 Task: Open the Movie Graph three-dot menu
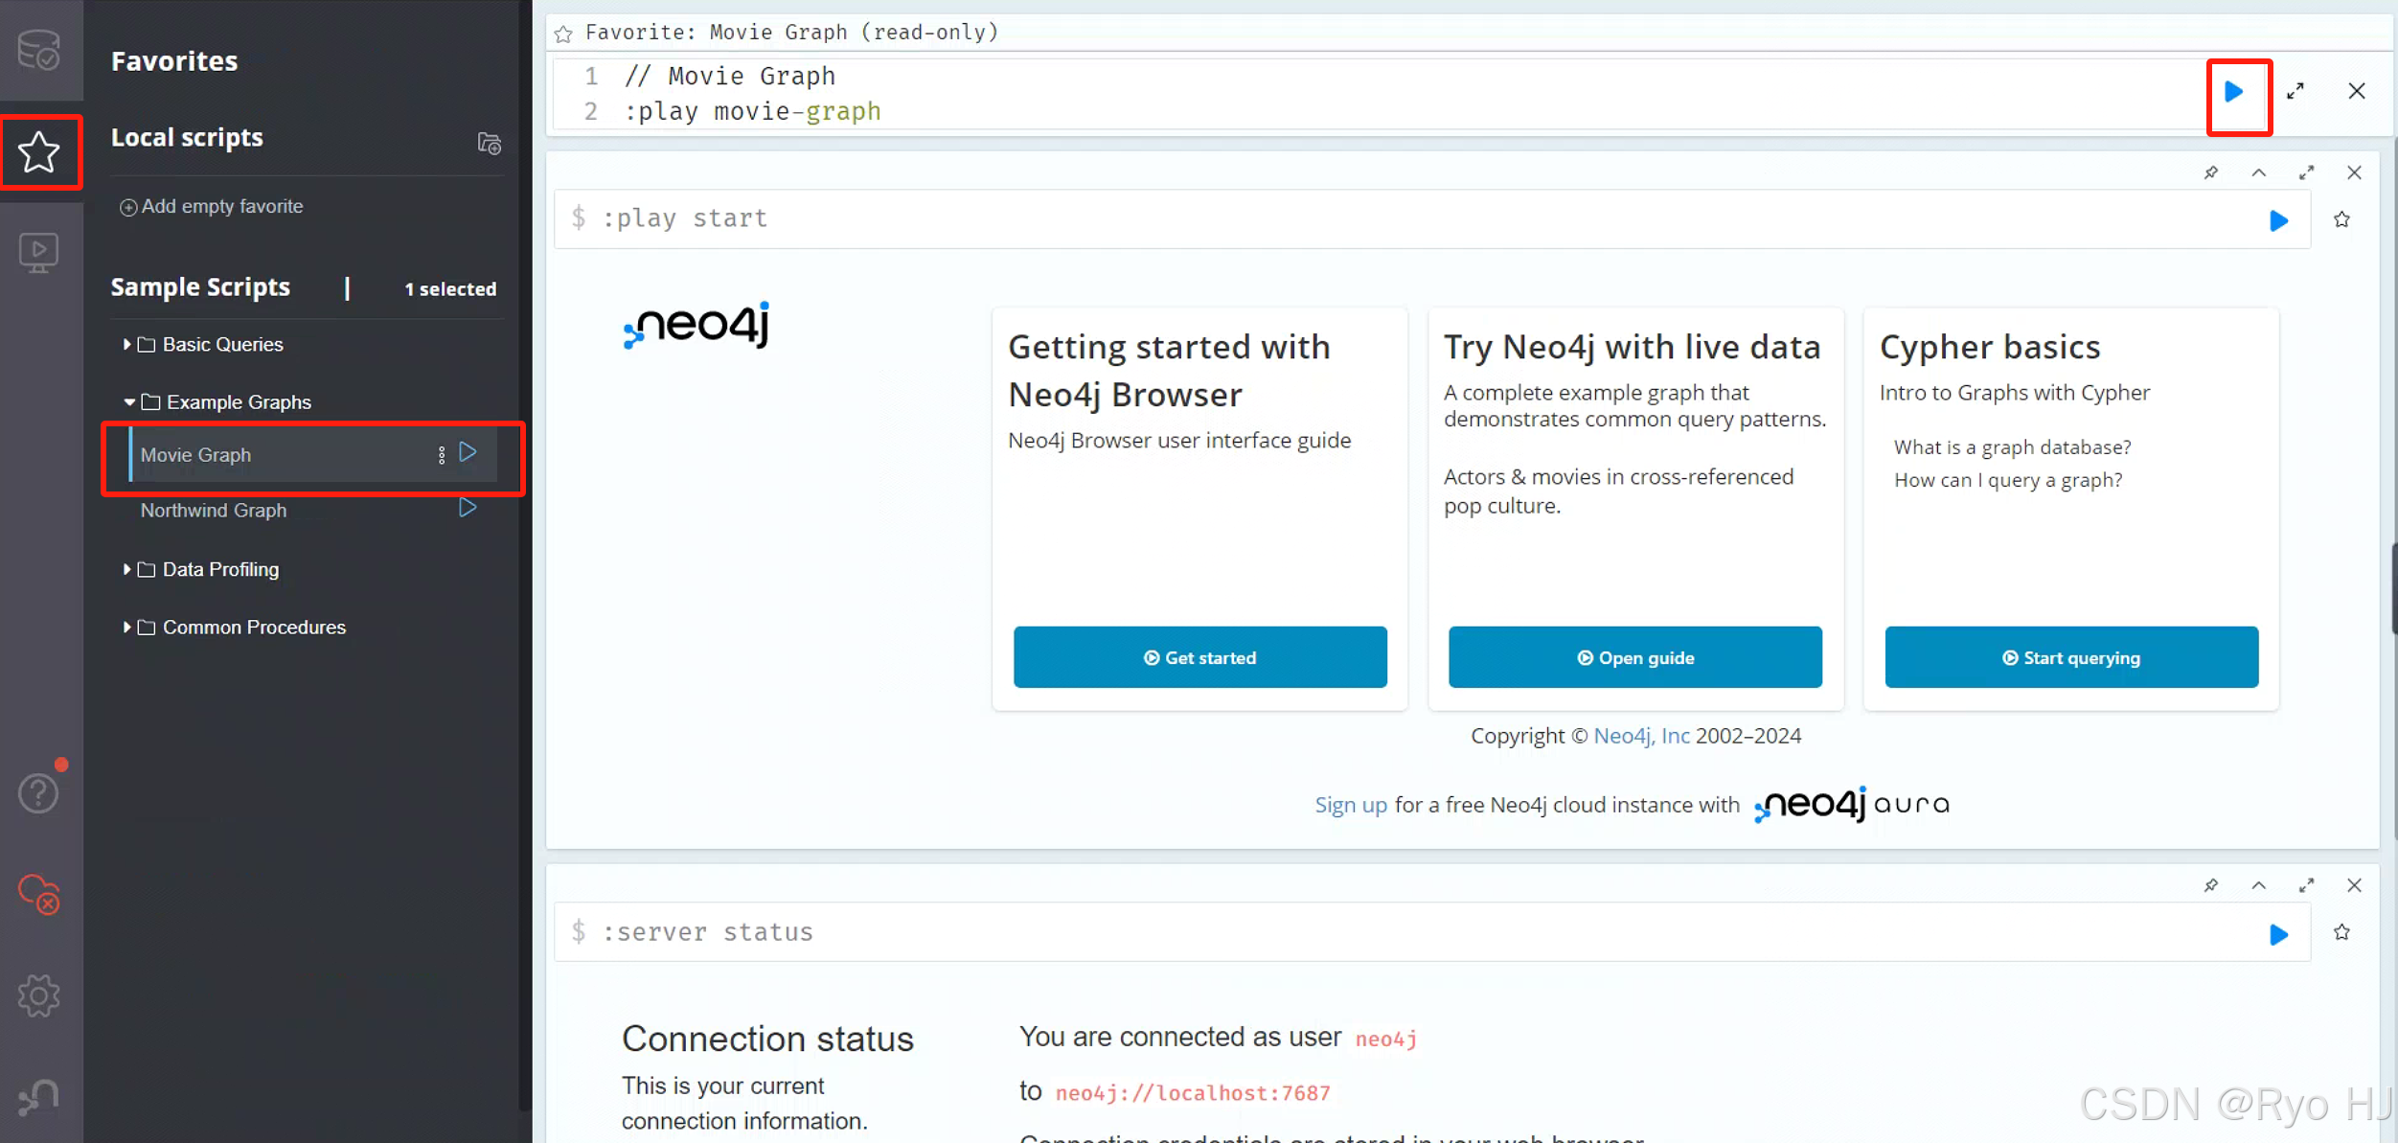point(442,455)
